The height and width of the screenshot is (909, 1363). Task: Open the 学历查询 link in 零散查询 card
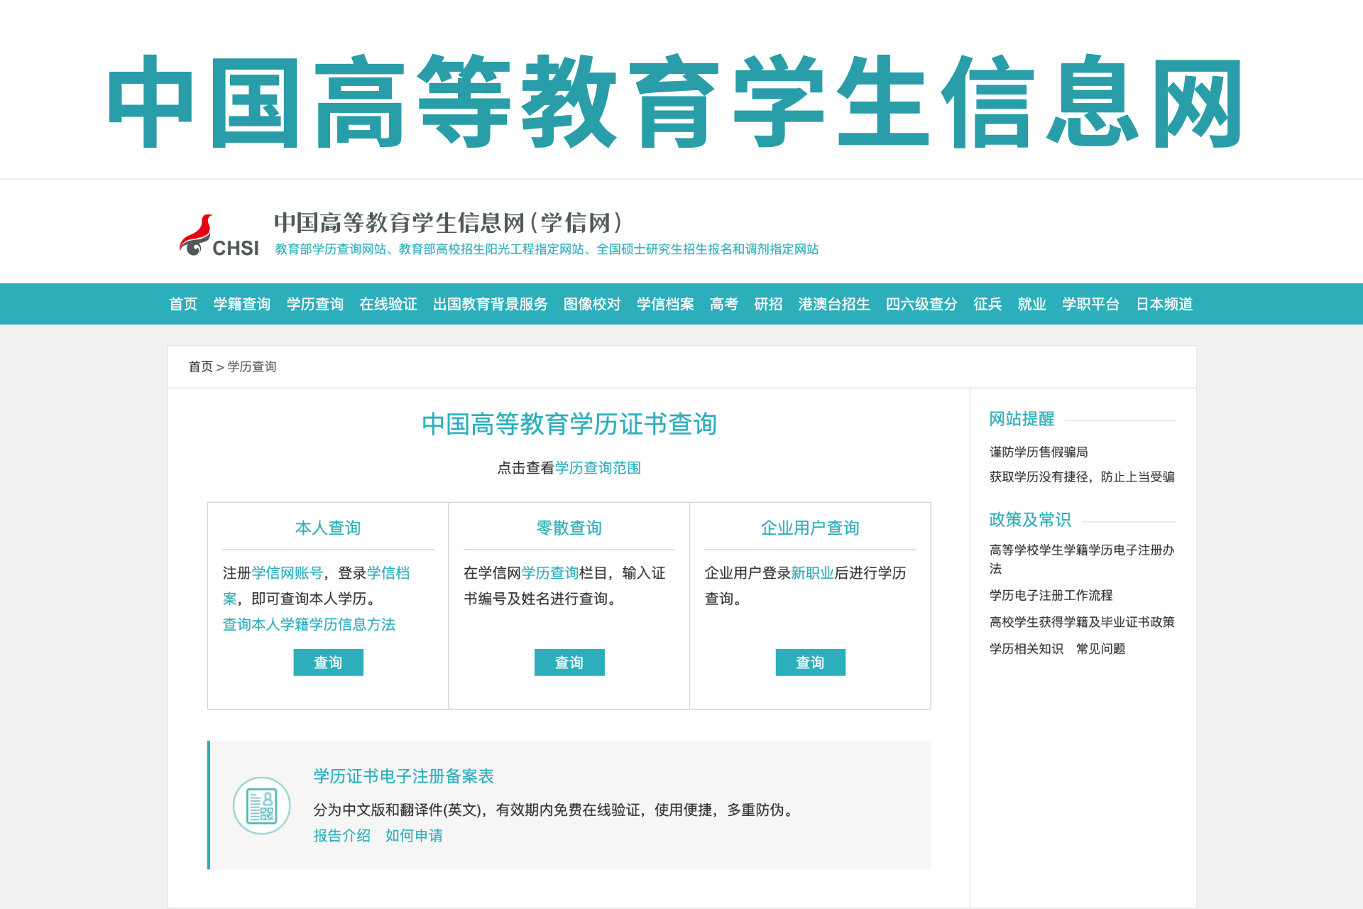point(550,572)
